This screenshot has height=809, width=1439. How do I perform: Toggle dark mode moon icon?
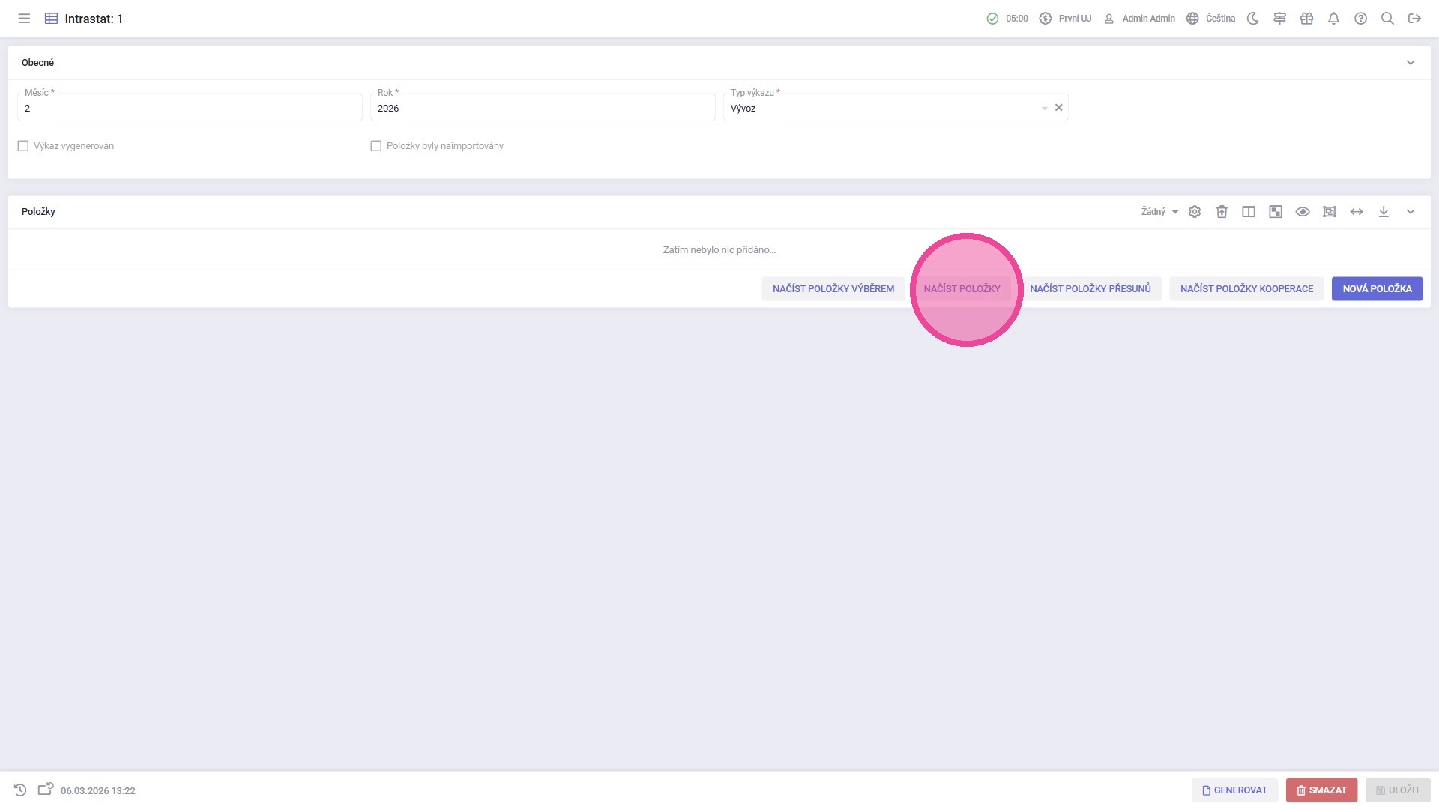1252,19
